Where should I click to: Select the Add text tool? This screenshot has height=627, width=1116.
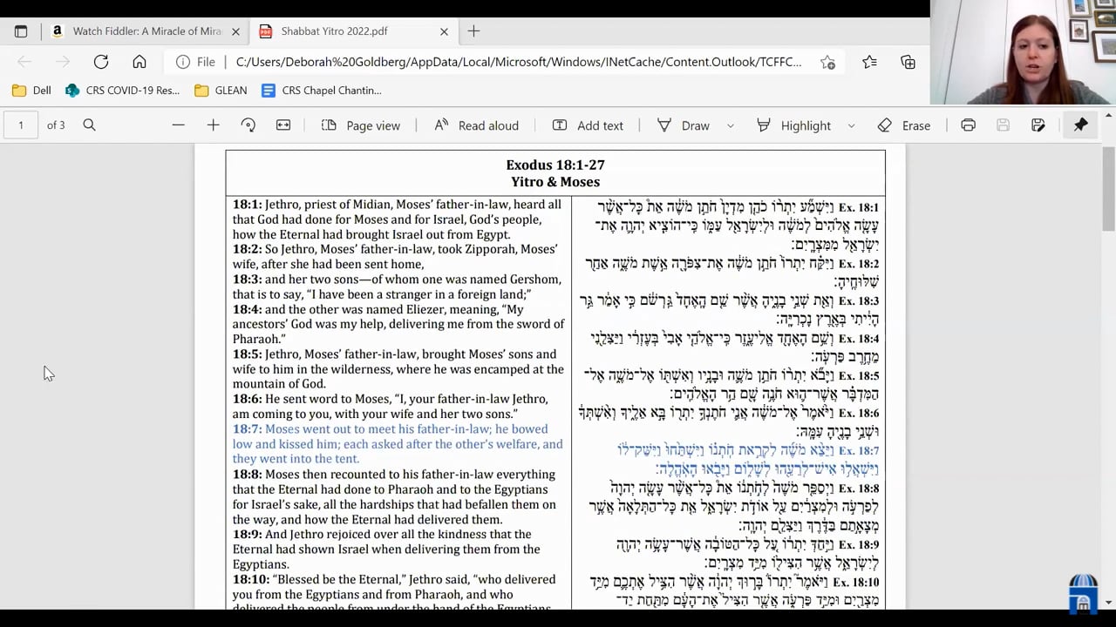tap(588, 125)
